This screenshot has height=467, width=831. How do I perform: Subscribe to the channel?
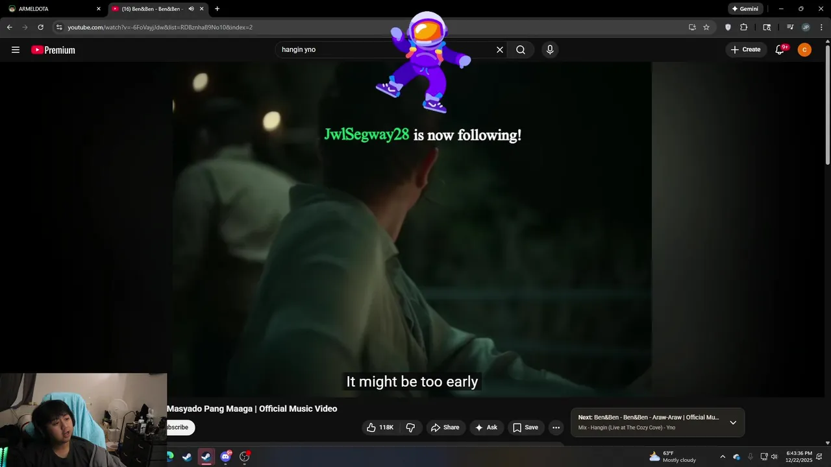point(180,427)
